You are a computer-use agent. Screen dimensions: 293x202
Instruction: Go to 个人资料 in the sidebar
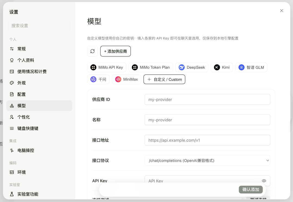point(39,60)
